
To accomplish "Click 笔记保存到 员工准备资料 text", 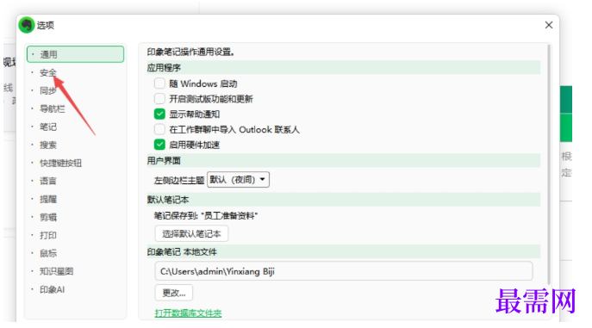I will 206,215.
